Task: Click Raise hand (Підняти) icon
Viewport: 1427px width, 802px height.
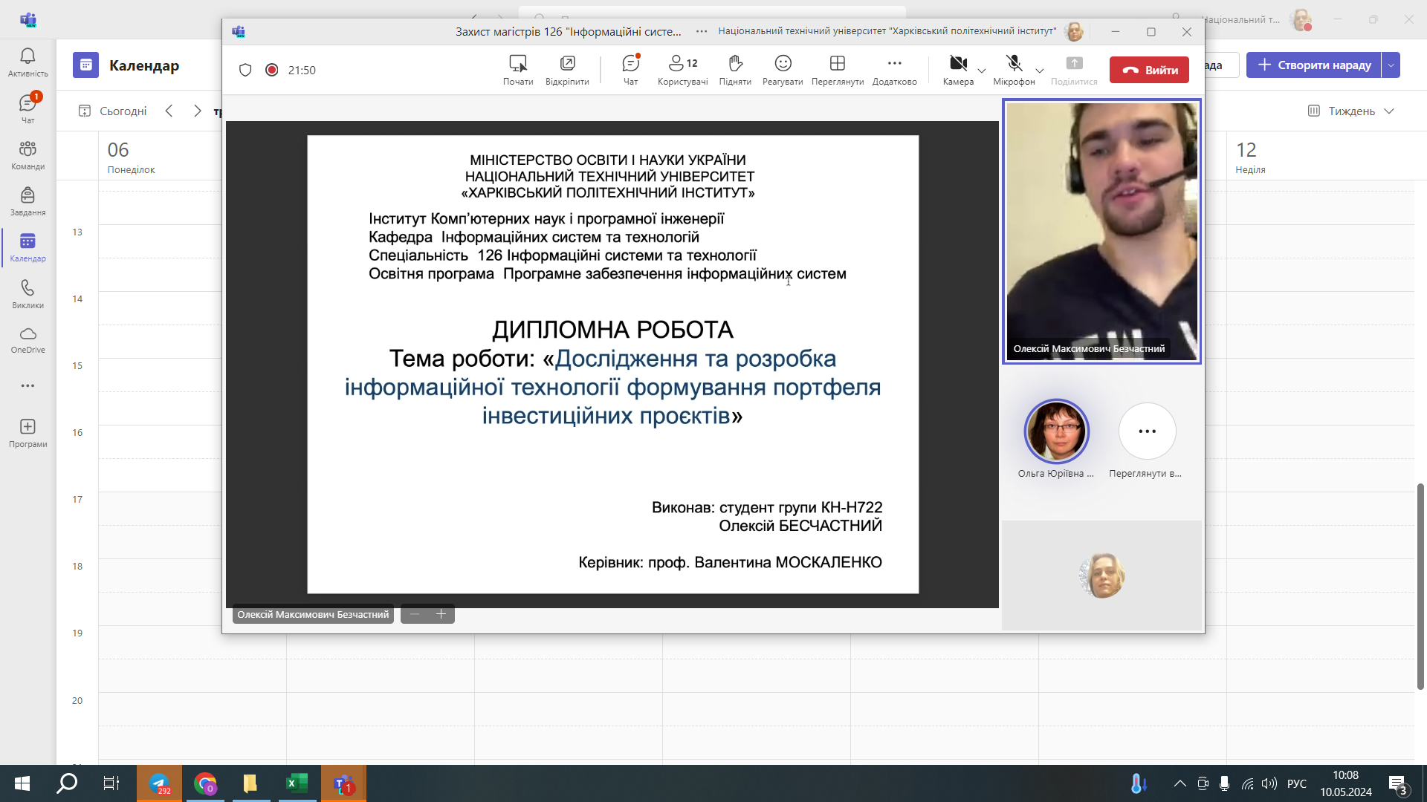Action: pyautogui.click(x=734, y=64)
